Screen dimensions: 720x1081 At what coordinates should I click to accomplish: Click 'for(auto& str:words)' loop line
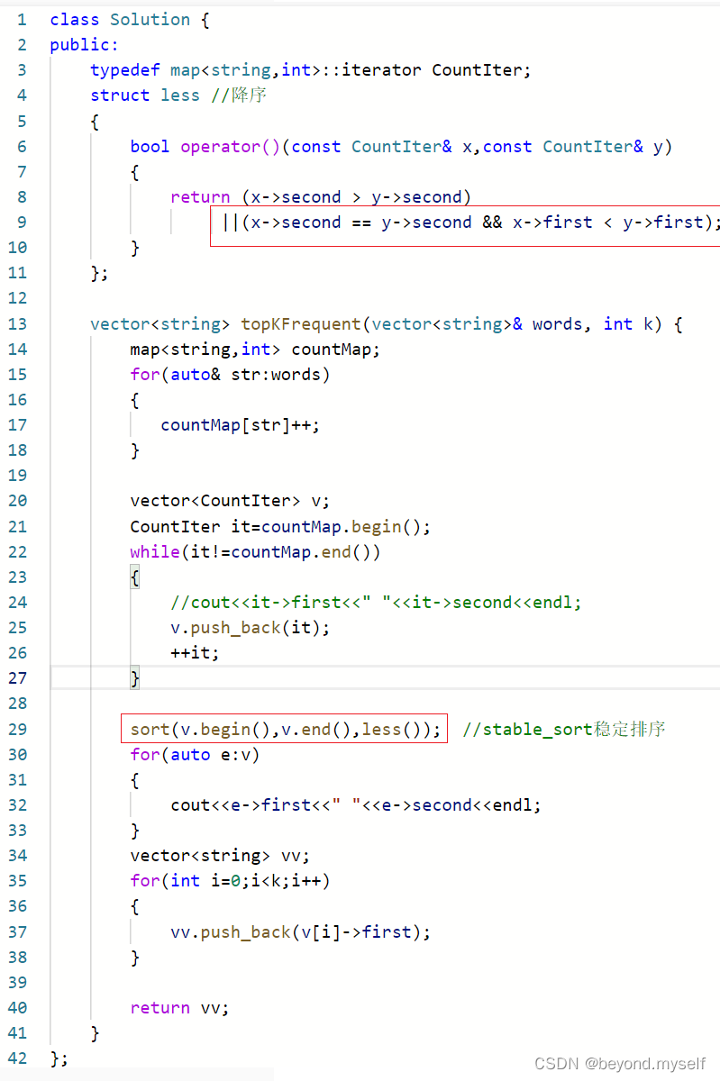tap(230, 374)
